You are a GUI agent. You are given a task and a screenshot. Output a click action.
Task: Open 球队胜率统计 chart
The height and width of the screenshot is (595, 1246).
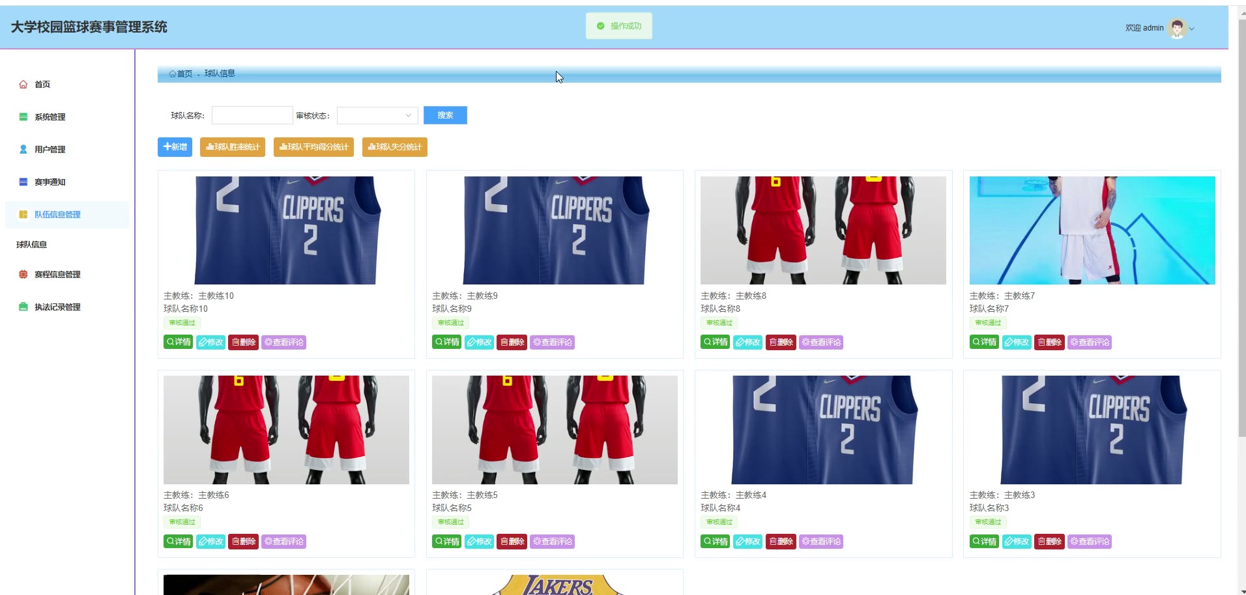(x=233, y=147)
